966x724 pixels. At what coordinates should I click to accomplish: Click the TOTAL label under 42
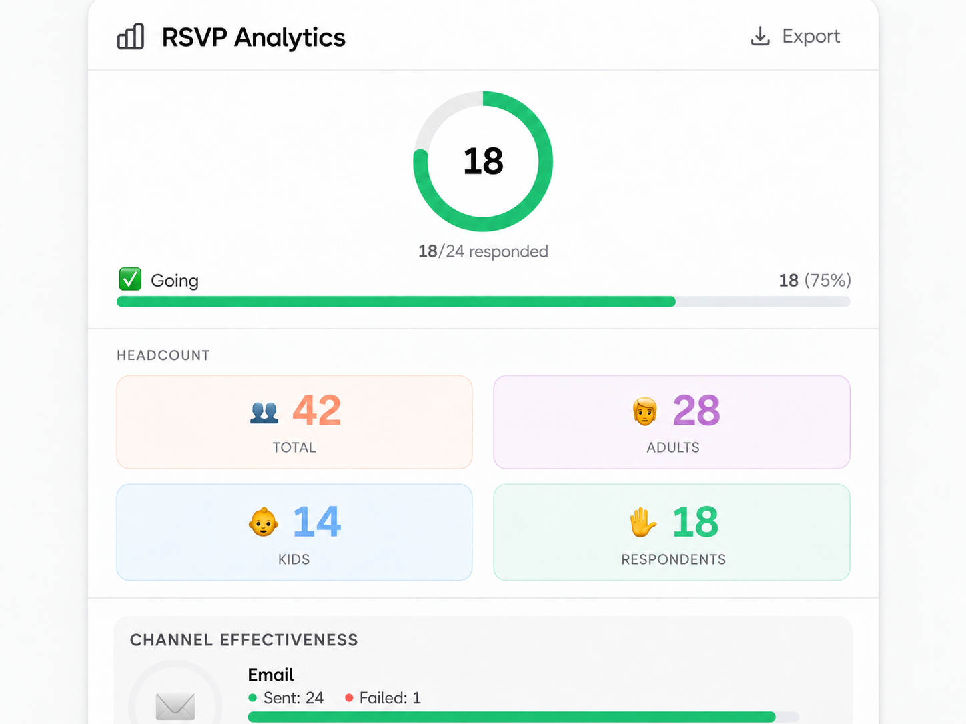(x=294, y=447)
